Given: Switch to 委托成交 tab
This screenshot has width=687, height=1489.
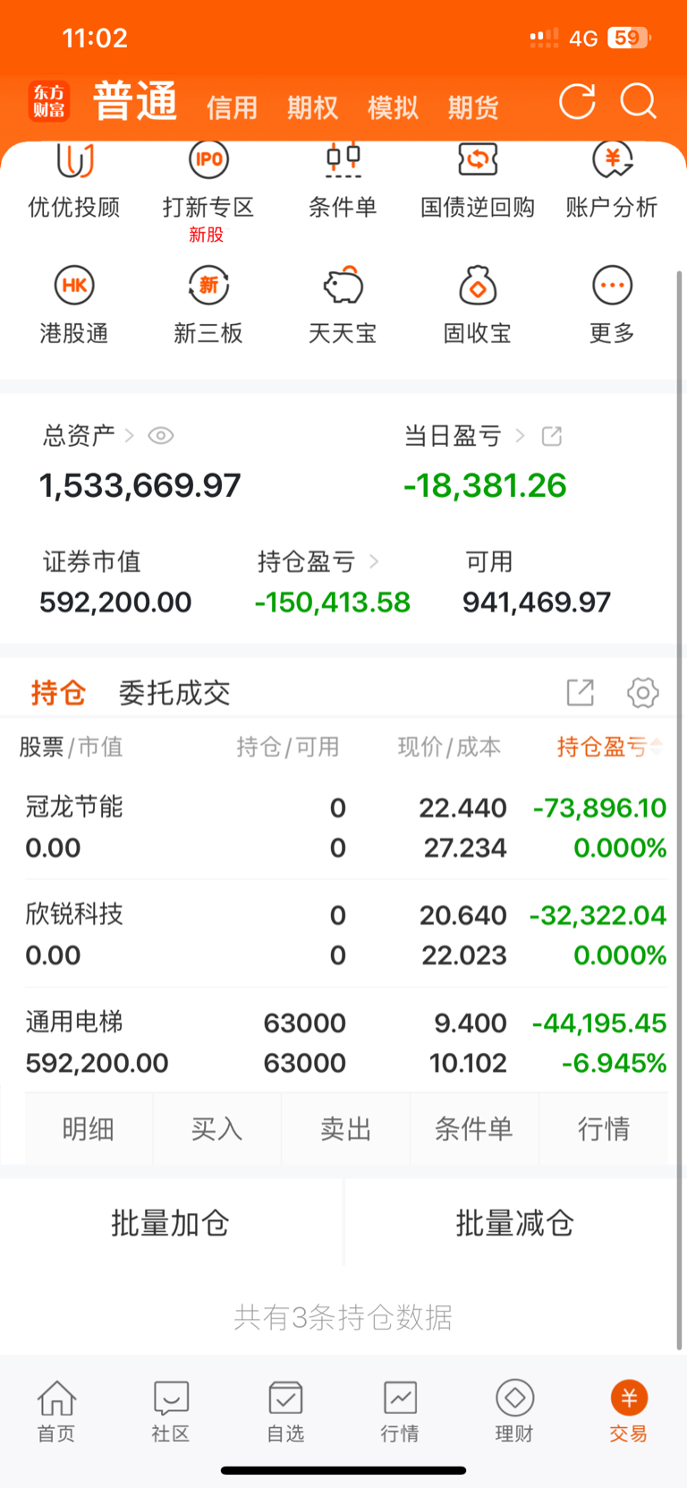Looking at the screenshot, I should 174,692.
